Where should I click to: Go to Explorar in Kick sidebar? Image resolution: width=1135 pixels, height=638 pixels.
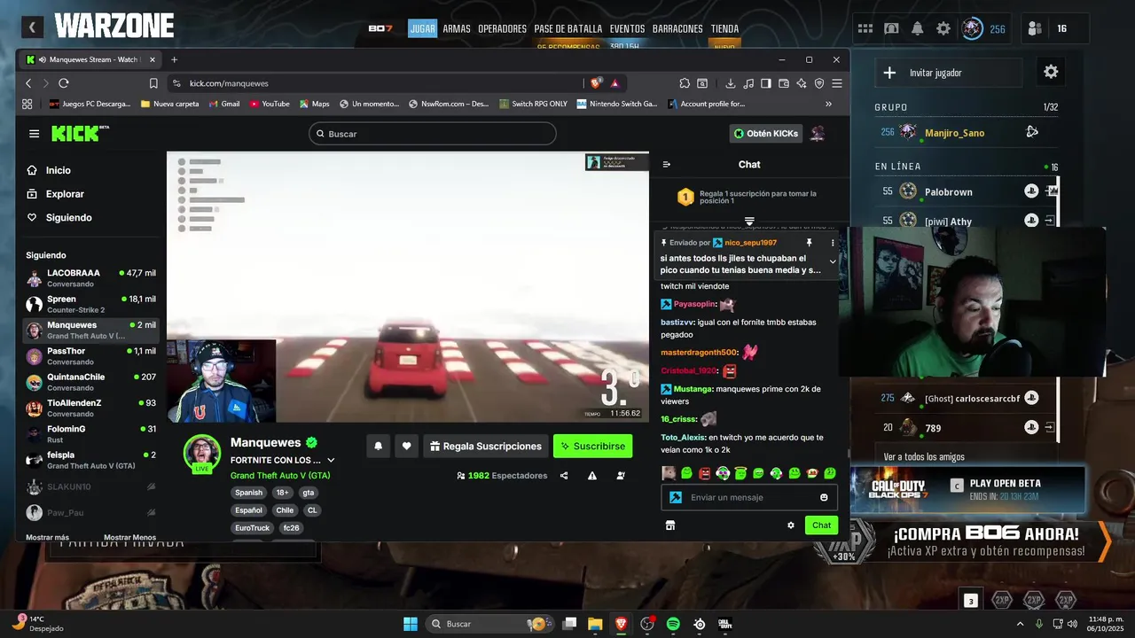(x=65, y=194)
